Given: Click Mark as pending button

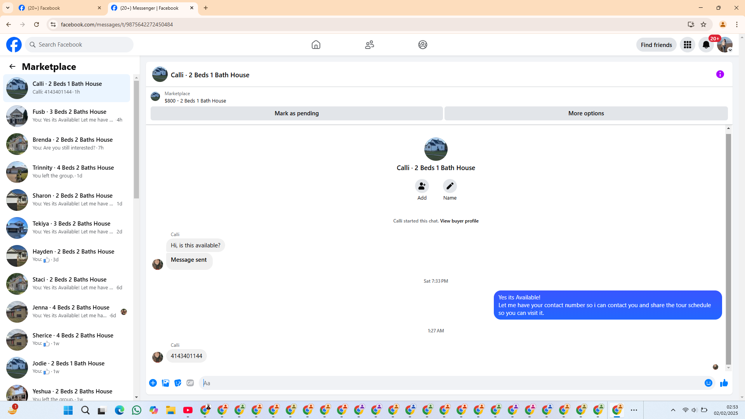Looking at the screenshot, I should (x=297, y=113).
